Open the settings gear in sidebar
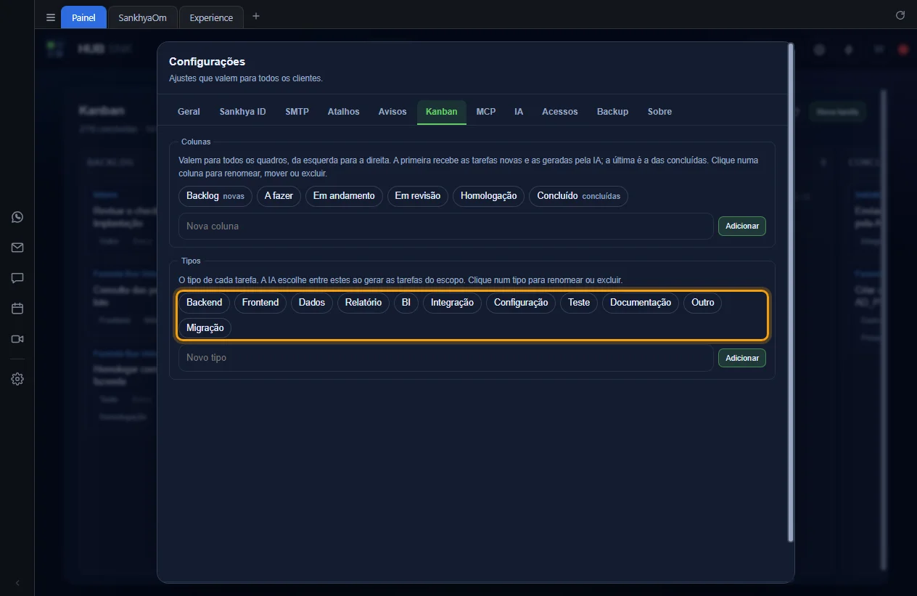Viewport: 917px width, 596px height. click(x=17, y=379)
